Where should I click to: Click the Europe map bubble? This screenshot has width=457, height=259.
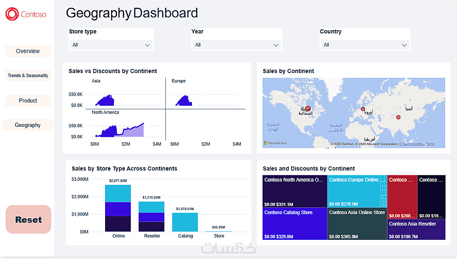(363, 109)
